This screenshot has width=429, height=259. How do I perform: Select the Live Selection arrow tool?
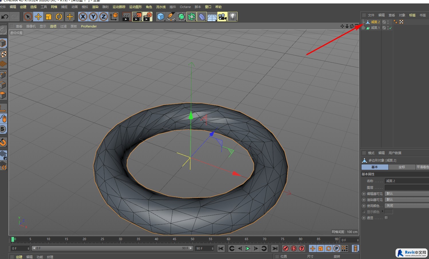(x=28, y=17)
